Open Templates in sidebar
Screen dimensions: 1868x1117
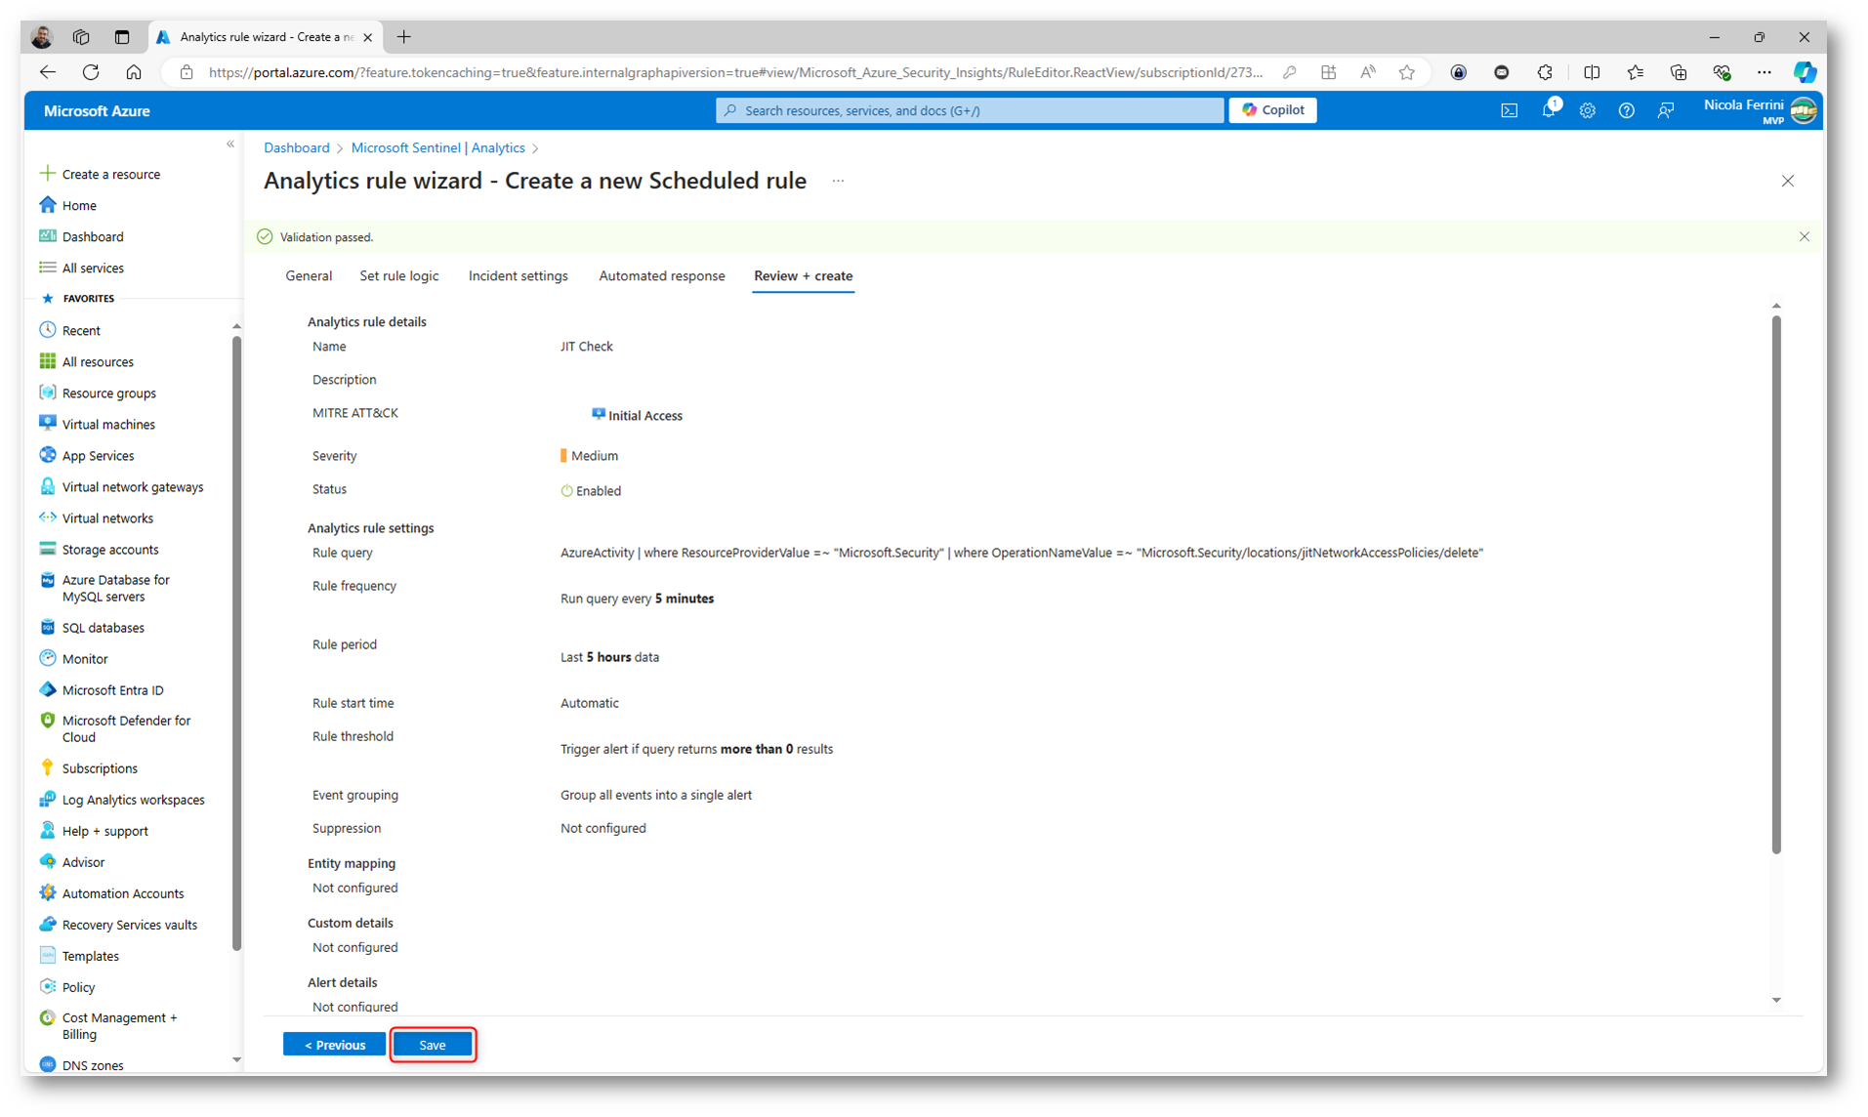coord(90,956)
